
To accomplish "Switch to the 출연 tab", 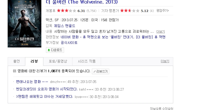I will (17, 61).
